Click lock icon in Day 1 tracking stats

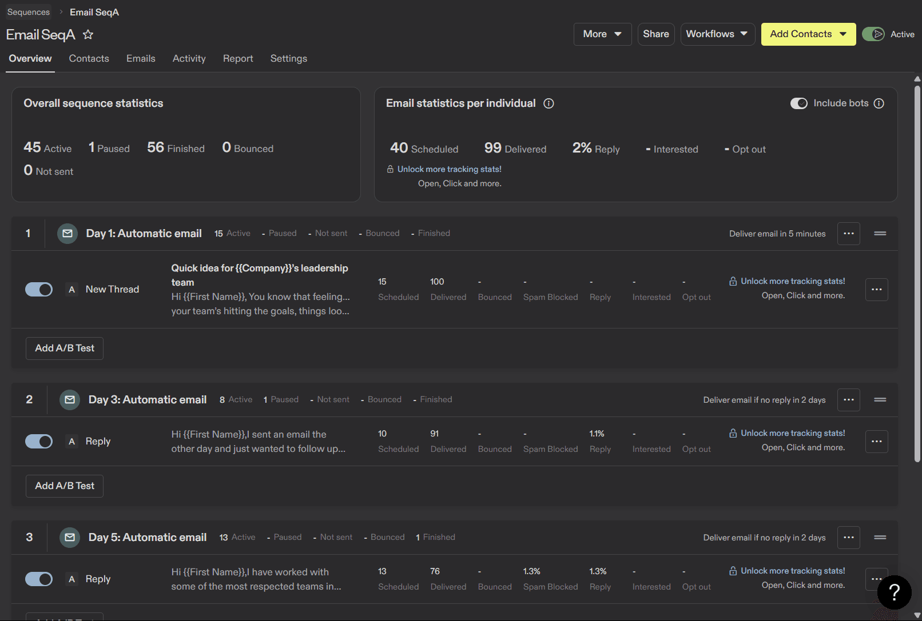(733, 281)
